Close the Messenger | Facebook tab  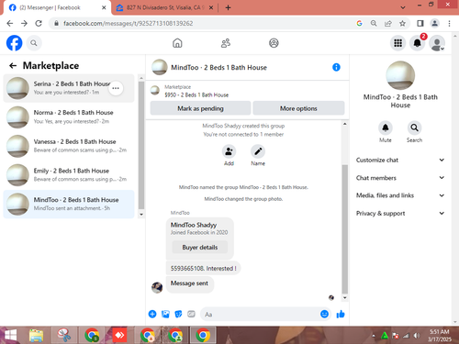click(104, 7)
